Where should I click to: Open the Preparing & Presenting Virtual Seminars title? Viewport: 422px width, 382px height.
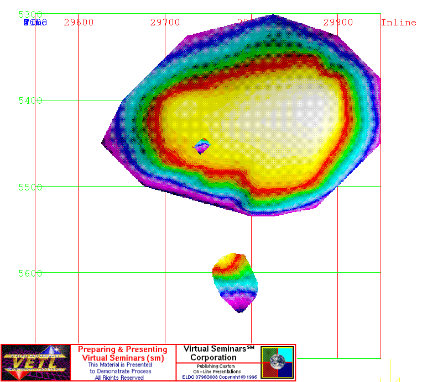pyautogui.click(x=122, y=353)
